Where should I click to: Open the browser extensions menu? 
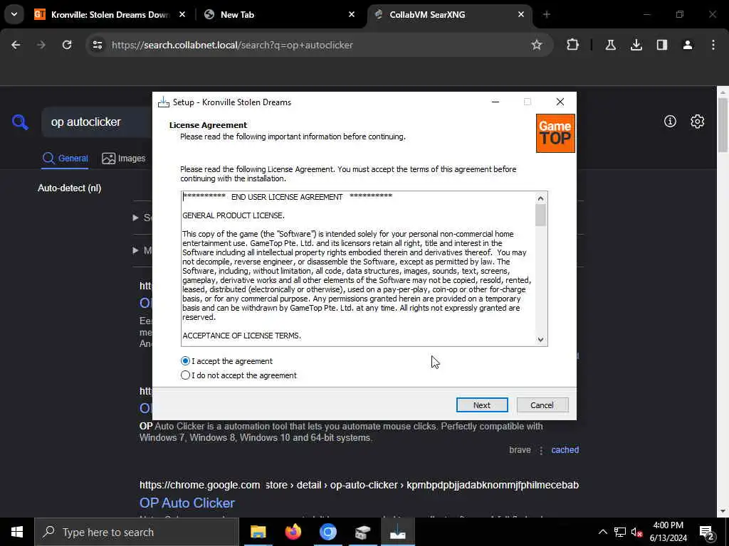tap(572, 45)
